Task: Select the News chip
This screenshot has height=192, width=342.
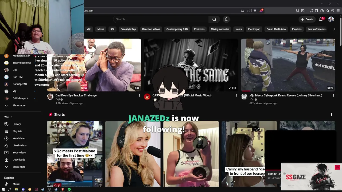Action: point(239,29)
